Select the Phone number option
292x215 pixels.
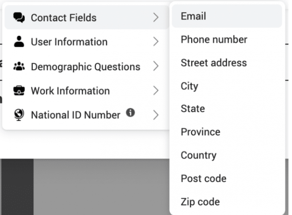tap(227, 39)
